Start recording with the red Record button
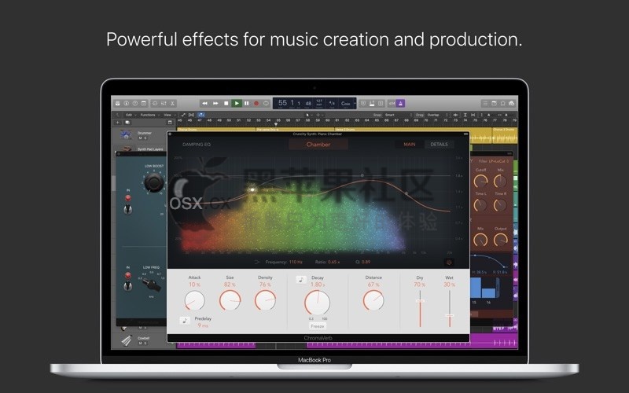The width and height of the screenshot is (629, 393). (x=256, y=103)
